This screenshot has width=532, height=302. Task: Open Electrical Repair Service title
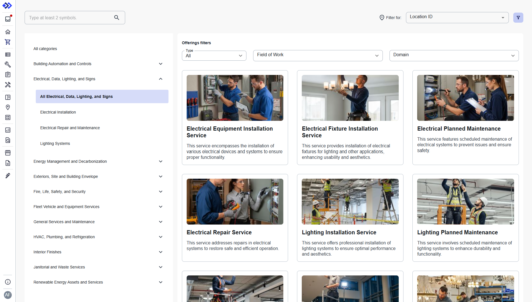click(x=219, y=232)
